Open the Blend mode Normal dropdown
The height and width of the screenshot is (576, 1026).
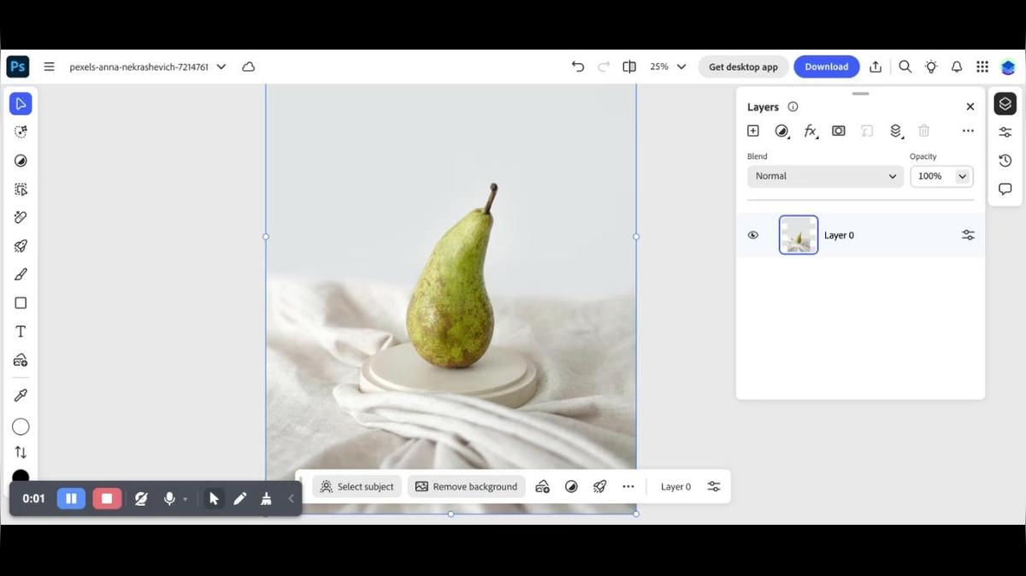(x=825, y=176)
